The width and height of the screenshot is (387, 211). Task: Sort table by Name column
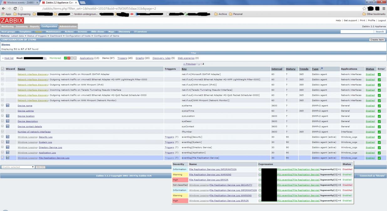click(x=21, y=69)
